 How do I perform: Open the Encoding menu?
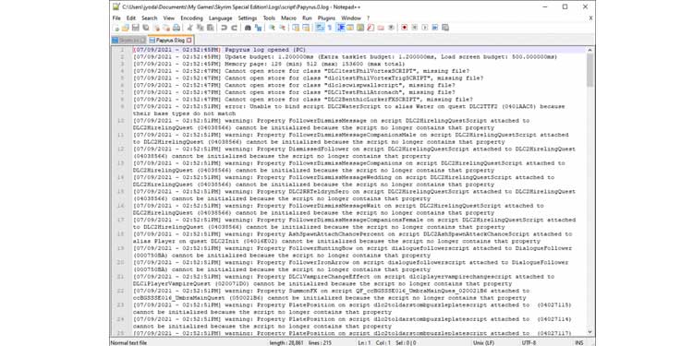[x=192, y=18]
